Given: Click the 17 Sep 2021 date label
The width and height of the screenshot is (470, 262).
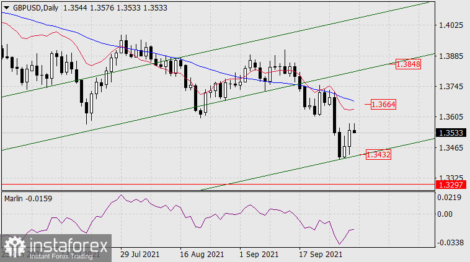Looking at the screenshot, I should (x=321, y=255).
